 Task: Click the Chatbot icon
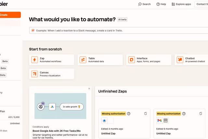click(180, 60)
